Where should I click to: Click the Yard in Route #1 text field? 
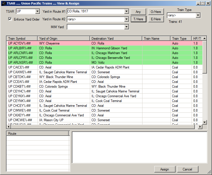(x=96, y=11)
